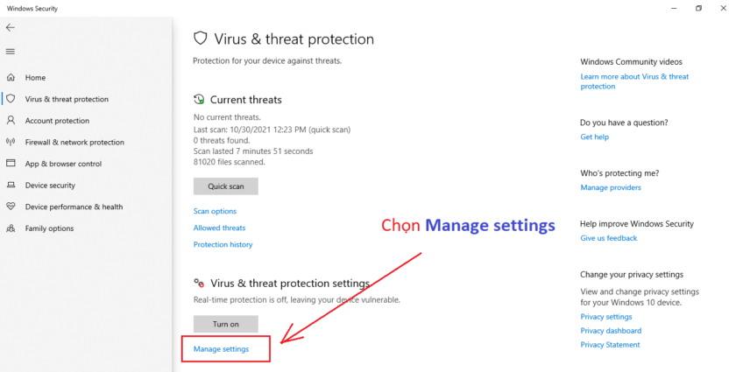Click the Firewall & network protection icon

(11, 142)
